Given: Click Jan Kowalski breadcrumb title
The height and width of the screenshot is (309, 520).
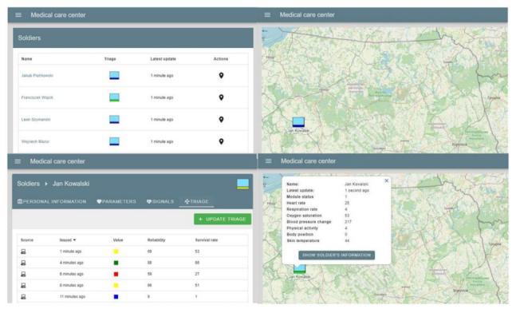Looking at the screenshot, I should click(71, 184).
